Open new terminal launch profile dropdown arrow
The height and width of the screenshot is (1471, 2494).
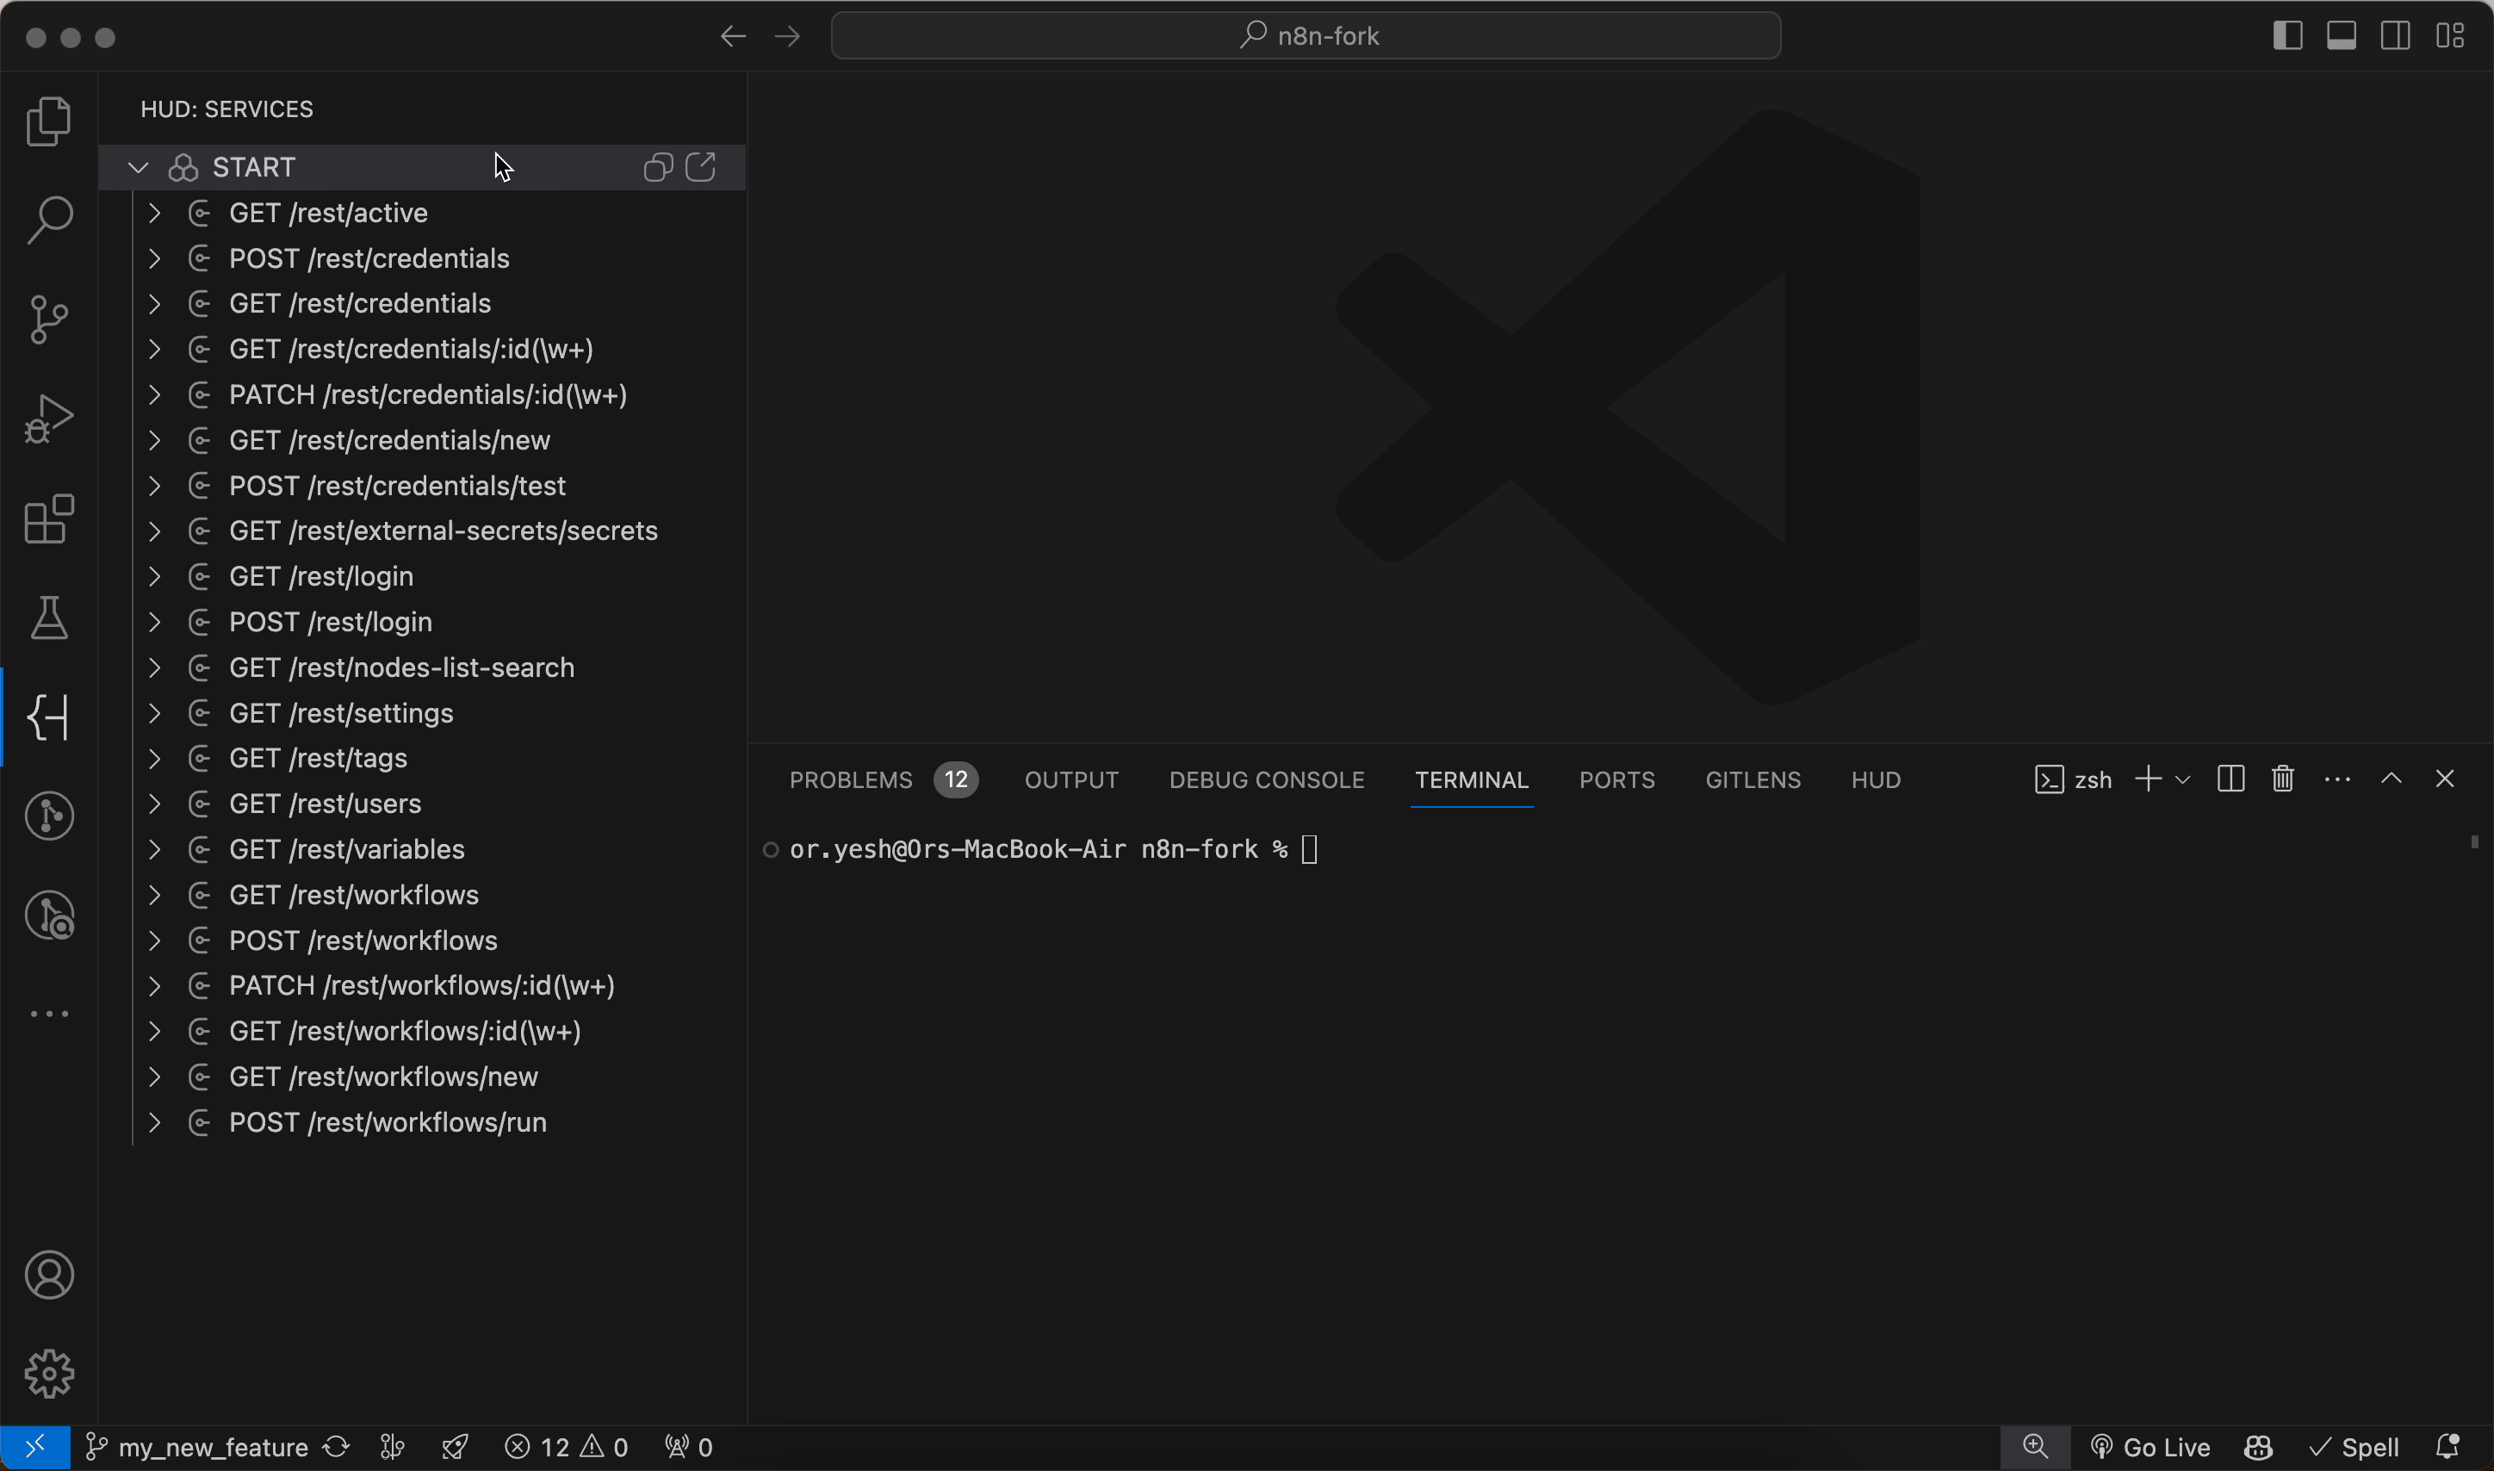click(x=2183, y=780)
